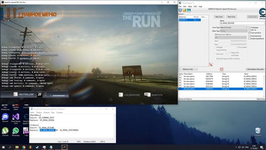Open Chrome from the taskbar
Viewport: 266px width, 150px height.
[24, 147]
